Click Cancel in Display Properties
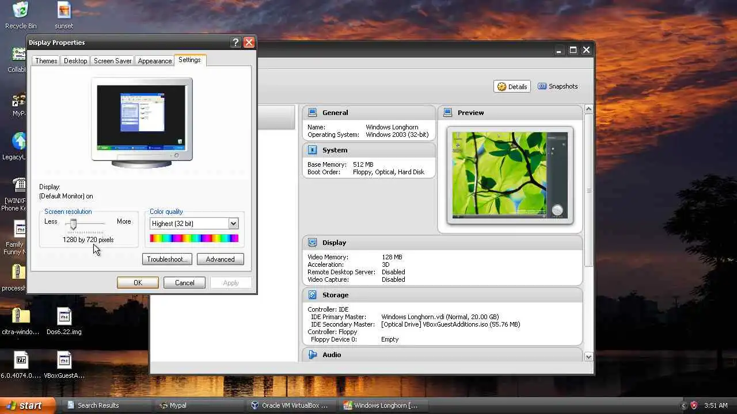This screenshot has height=414, width=737. [184, 282]
